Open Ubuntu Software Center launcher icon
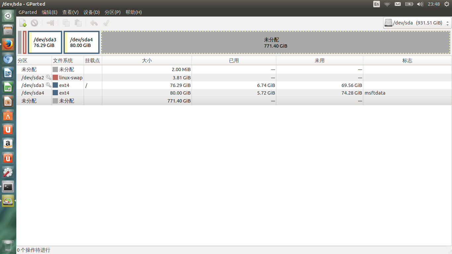Image resolution: width=452 pixels, height=254 pixels. [x=8, y=115]
